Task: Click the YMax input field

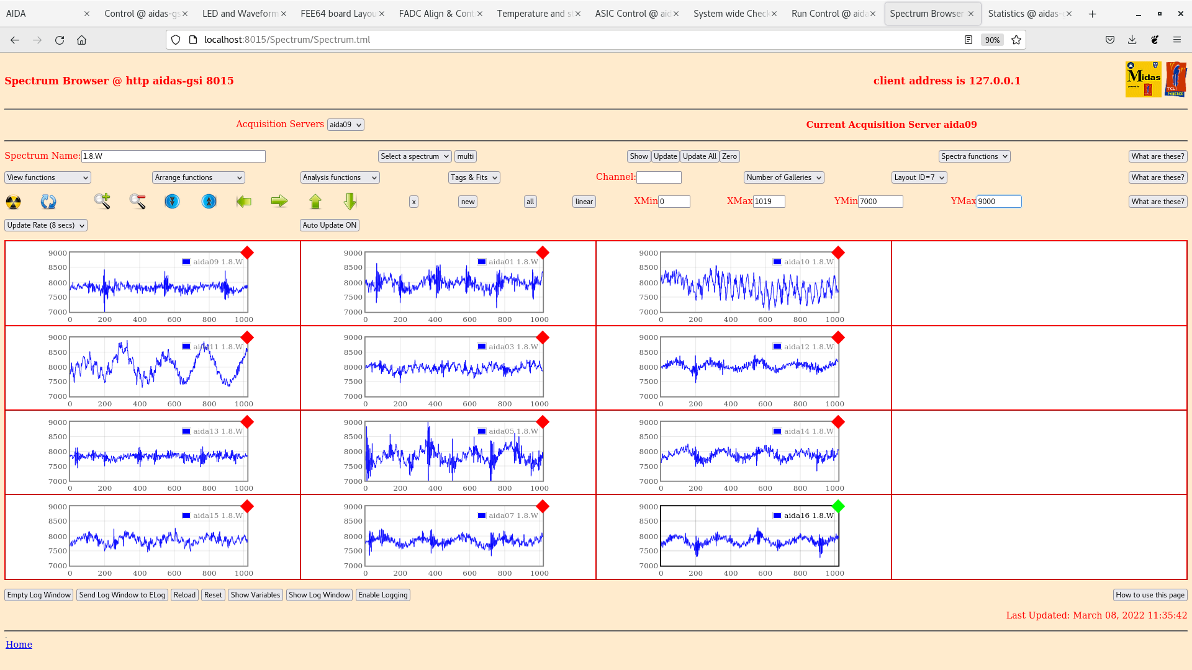Action: tap(999, 202)
